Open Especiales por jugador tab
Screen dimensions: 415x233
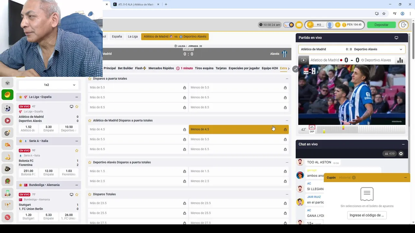[x=244, y=68]
